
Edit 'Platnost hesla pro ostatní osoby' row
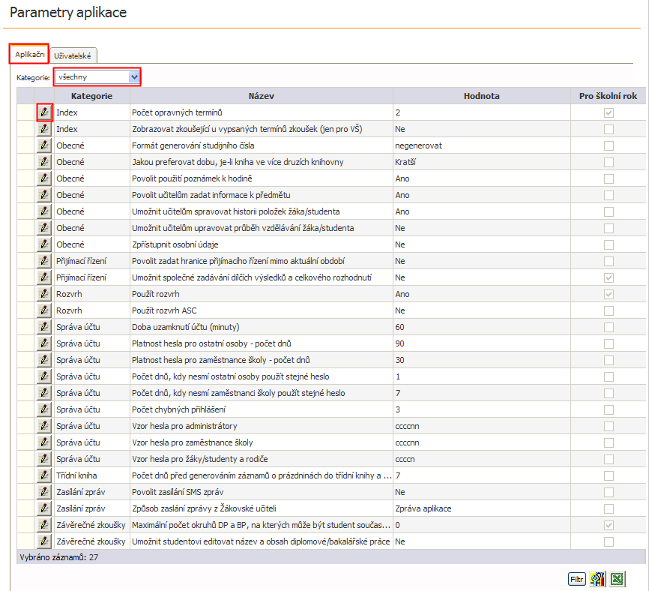click(44, 343)
